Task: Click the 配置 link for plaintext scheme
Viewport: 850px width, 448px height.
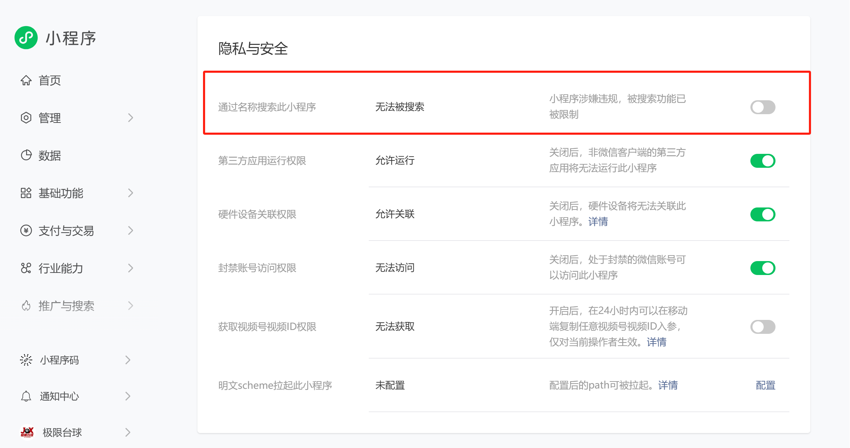Action: (765, 385)
